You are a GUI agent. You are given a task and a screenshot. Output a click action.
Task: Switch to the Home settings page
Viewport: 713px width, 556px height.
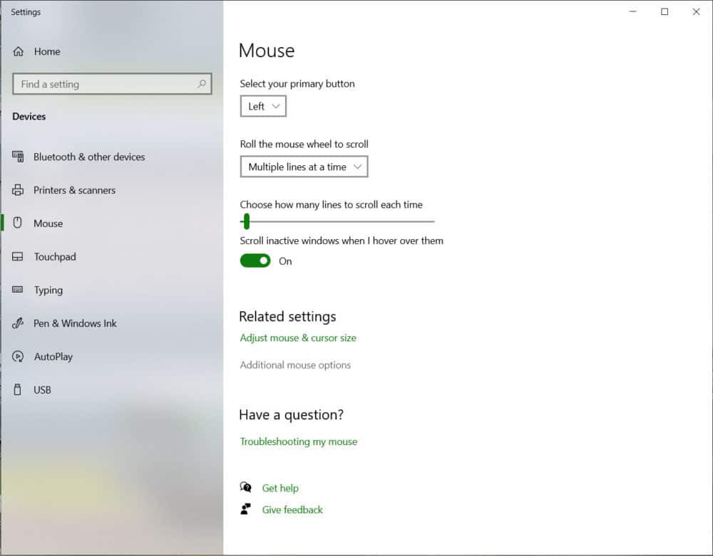pos(48,51)
